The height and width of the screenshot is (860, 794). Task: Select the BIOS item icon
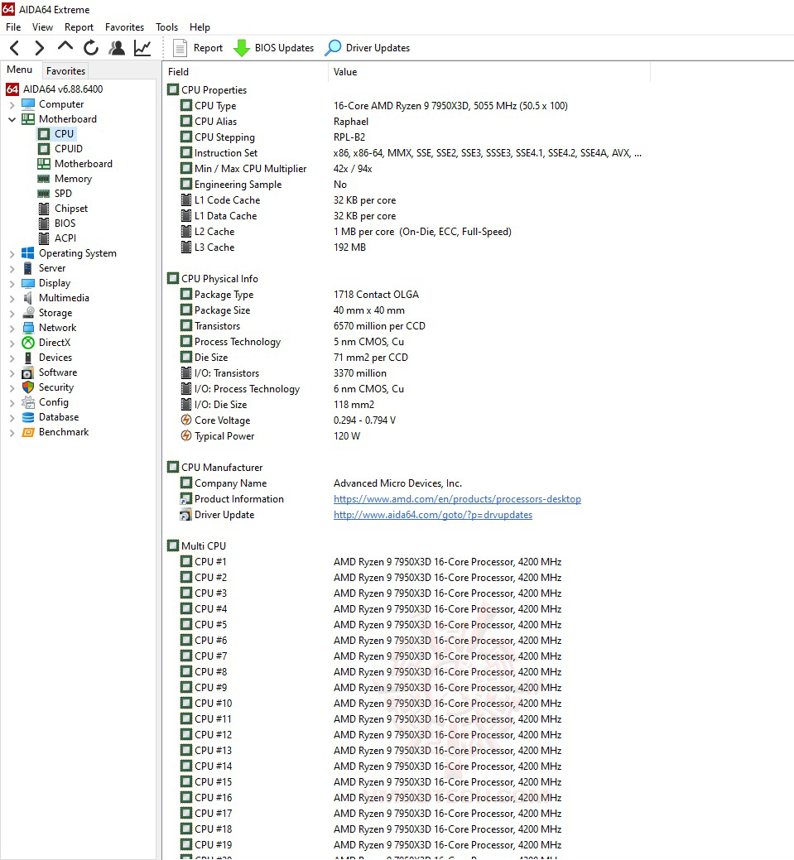coord(44,223)
